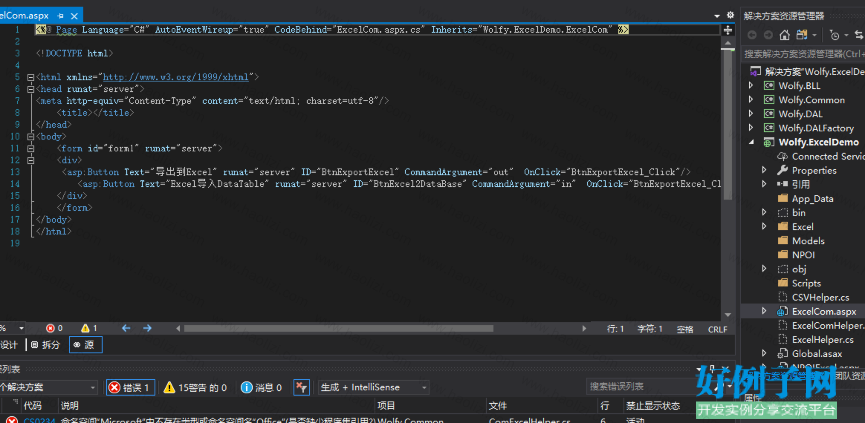The width and height of the screenshot is (865, 423).
Task: Expand the Excel folder
Action: (x=764, y=226)
